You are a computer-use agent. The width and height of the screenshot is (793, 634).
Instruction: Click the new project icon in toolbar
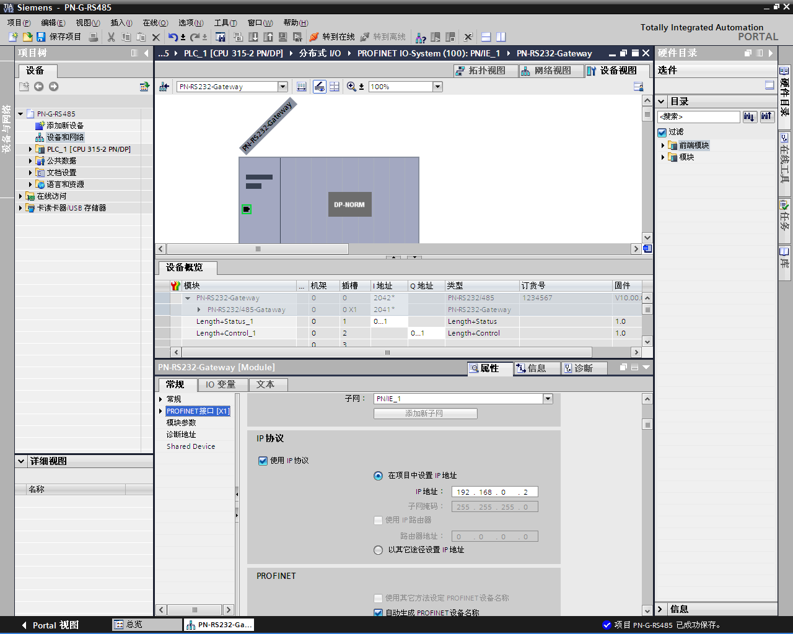(x=13, y=37)
